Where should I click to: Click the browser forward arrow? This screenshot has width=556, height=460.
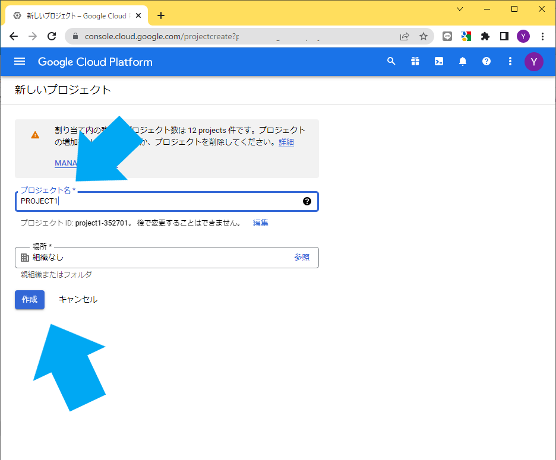(x=33, y=36)
